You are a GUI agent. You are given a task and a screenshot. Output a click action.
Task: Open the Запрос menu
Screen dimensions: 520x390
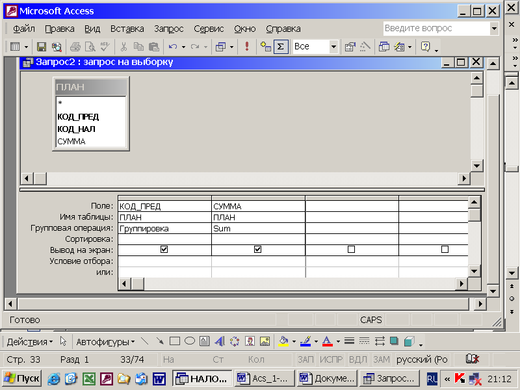point(168,29)
